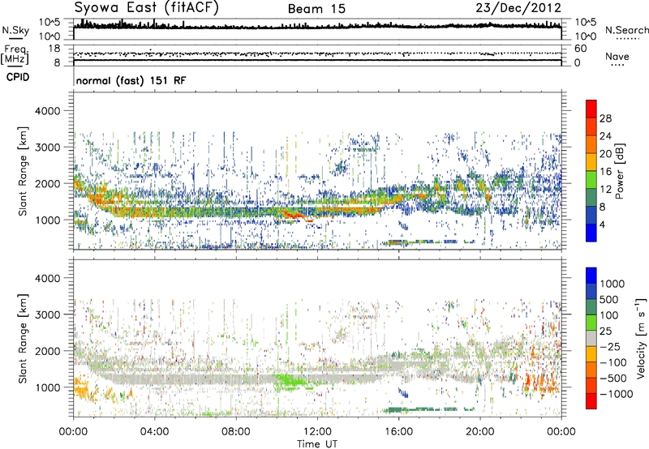This screenshot has width=649, height=449.
Task: Click the 'Velocity [m s⁻¹]' colorbar label
Action: (641, 338)
